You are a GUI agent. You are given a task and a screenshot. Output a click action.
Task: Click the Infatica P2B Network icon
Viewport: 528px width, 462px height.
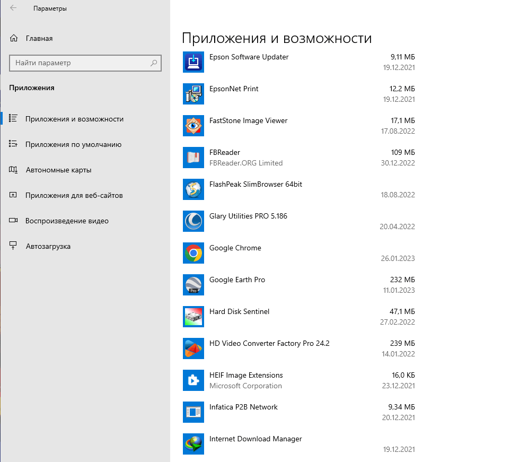click(x=193, y=412)
